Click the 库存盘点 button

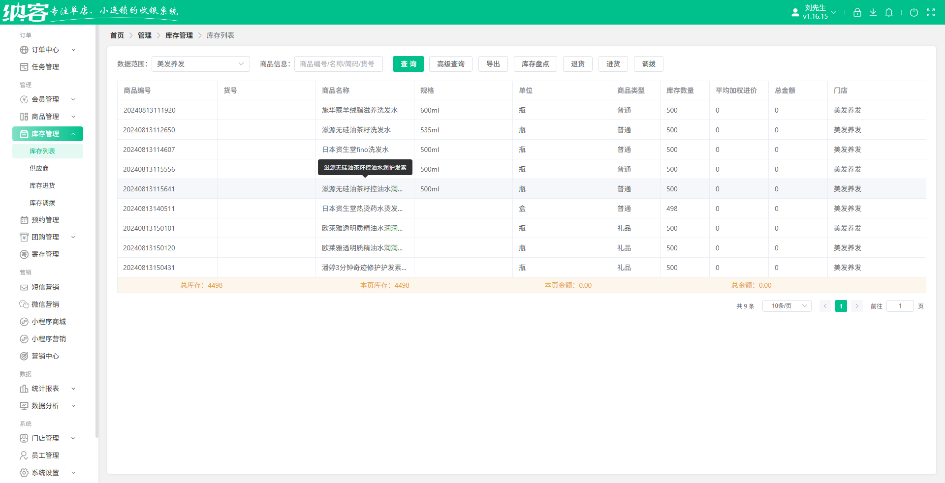[x=535, y=64]
